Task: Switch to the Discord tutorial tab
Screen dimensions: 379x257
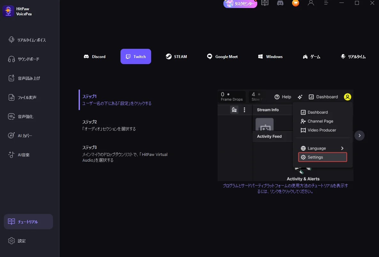Action: click(95, 56)
